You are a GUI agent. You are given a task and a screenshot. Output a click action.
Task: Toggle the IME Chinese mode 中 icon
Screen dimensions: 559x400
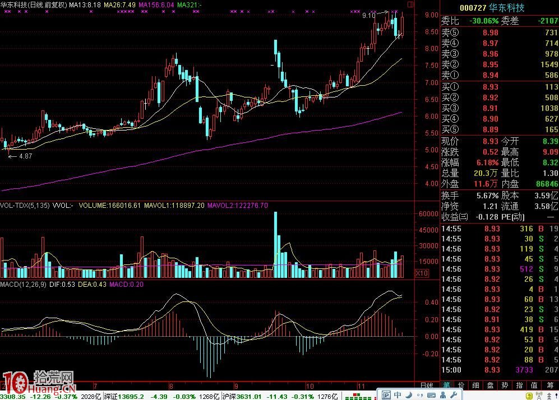click(398, 396)
